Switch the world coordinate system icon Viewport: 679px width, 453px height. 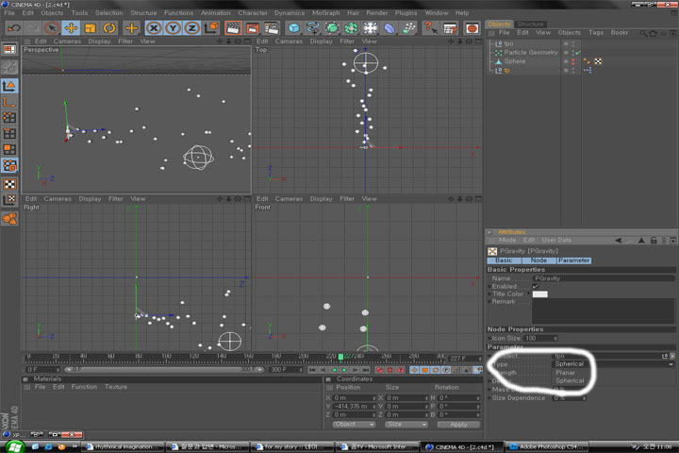[x=211, y=28]
